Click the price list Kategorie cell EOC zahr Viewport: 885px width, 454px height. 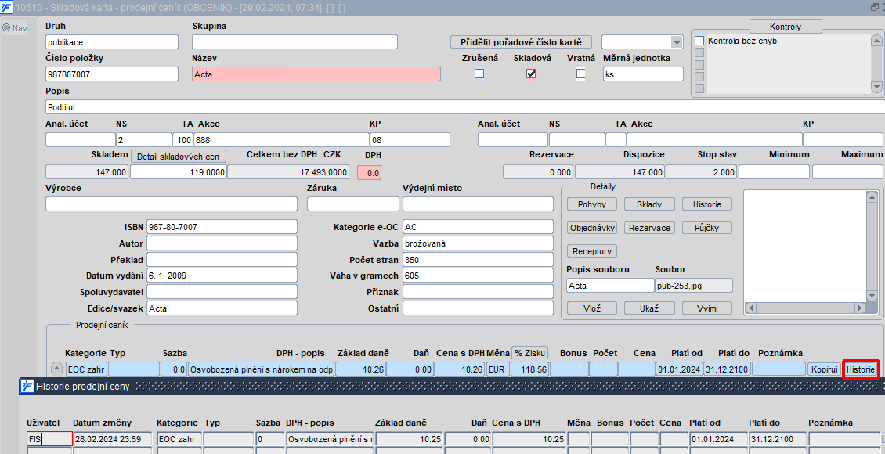pos(86,369)
